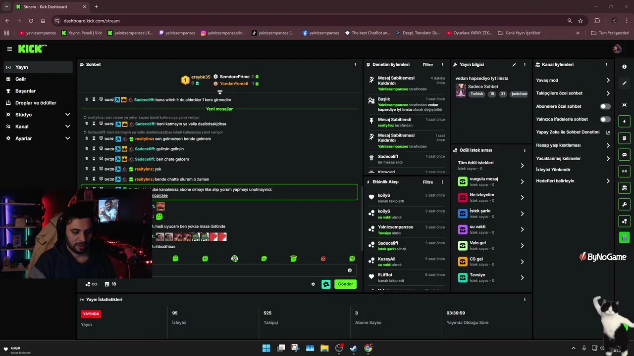The height and width of the screenshot is (356, 634).
Task: Collapse leaderboard with double arrow
Action: (x=220, y=92)
